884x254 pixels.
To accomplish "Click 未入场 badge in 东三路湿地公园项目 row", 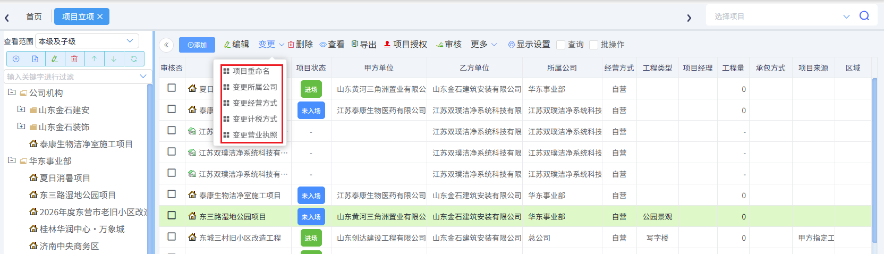I will point(311,217).
